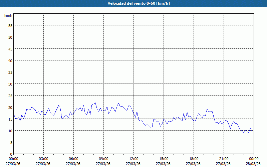
Task: Select the 12:00 time marker
Action: 133,159
